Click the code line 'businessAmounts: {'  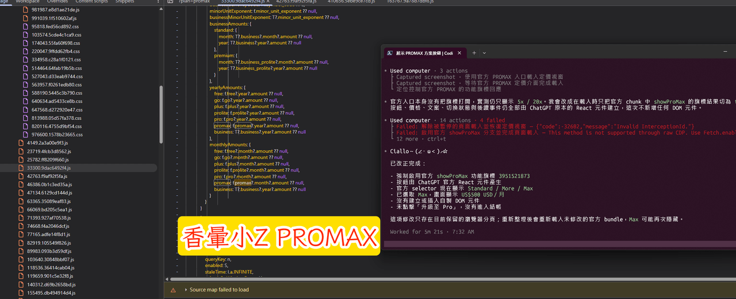229,24
